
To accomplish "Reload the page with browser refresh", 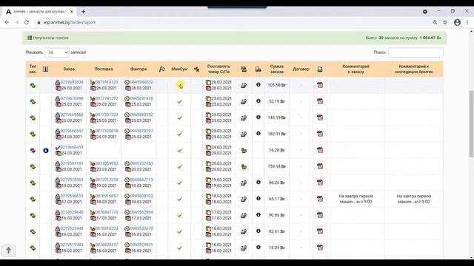I will point(27,22).
